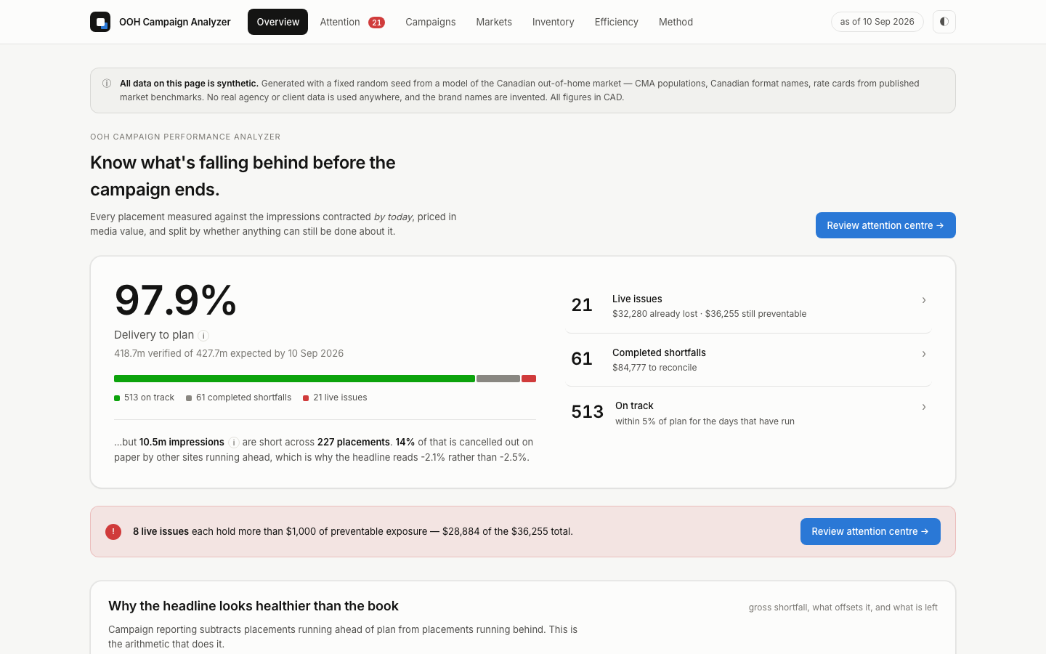Click Review attention centre in the red alert banner
Viewport: 1046px width, 654px height.
click(x=870, y=531)
